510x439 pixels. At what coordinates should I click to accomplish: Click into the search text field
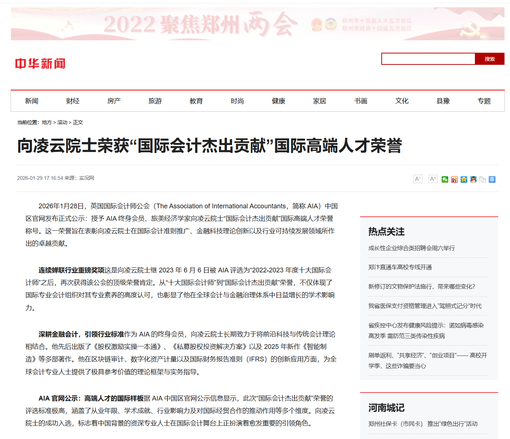[428, 59]
